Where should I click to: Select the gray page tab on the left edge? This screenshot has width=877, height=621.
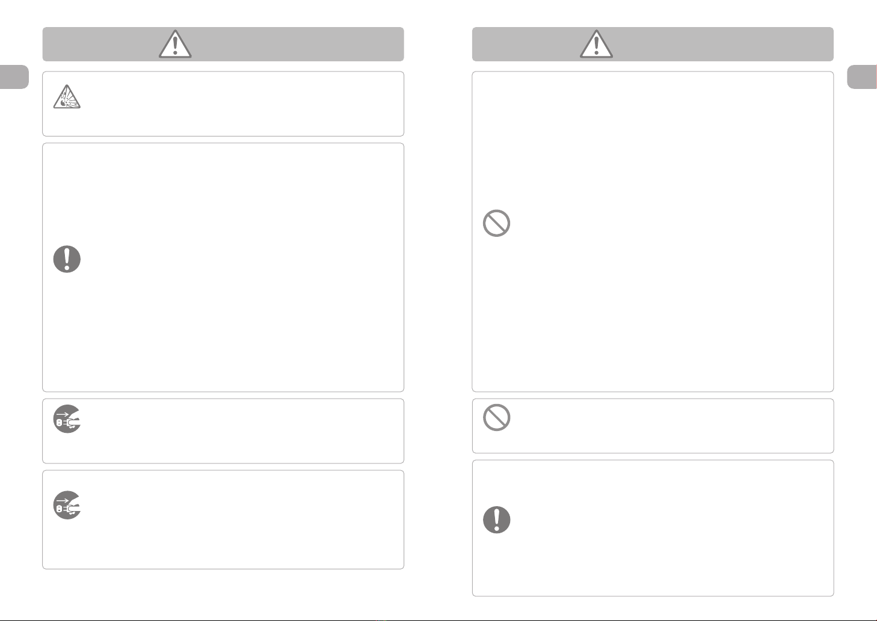pyautogui.click(x=14, y=76)
